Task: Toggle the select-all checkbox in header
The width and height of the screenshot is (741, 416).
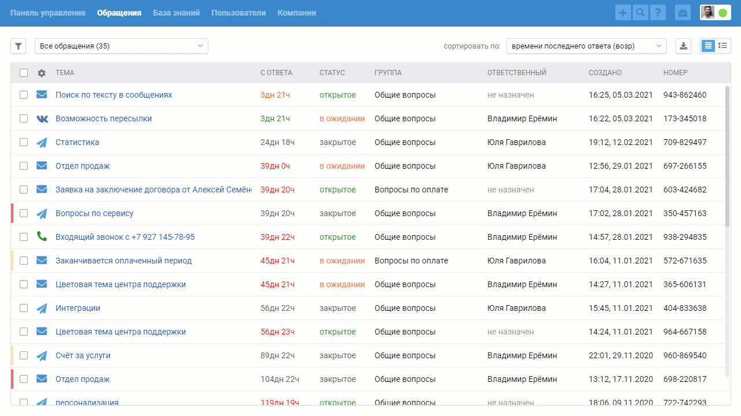Action: (x=24, y=73)
